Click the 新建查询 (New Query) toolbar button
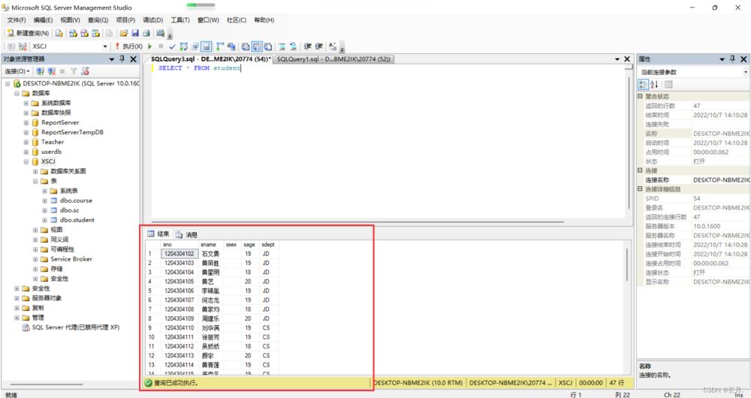Screen dimensions: 751x398 click(x=29, y=33)
